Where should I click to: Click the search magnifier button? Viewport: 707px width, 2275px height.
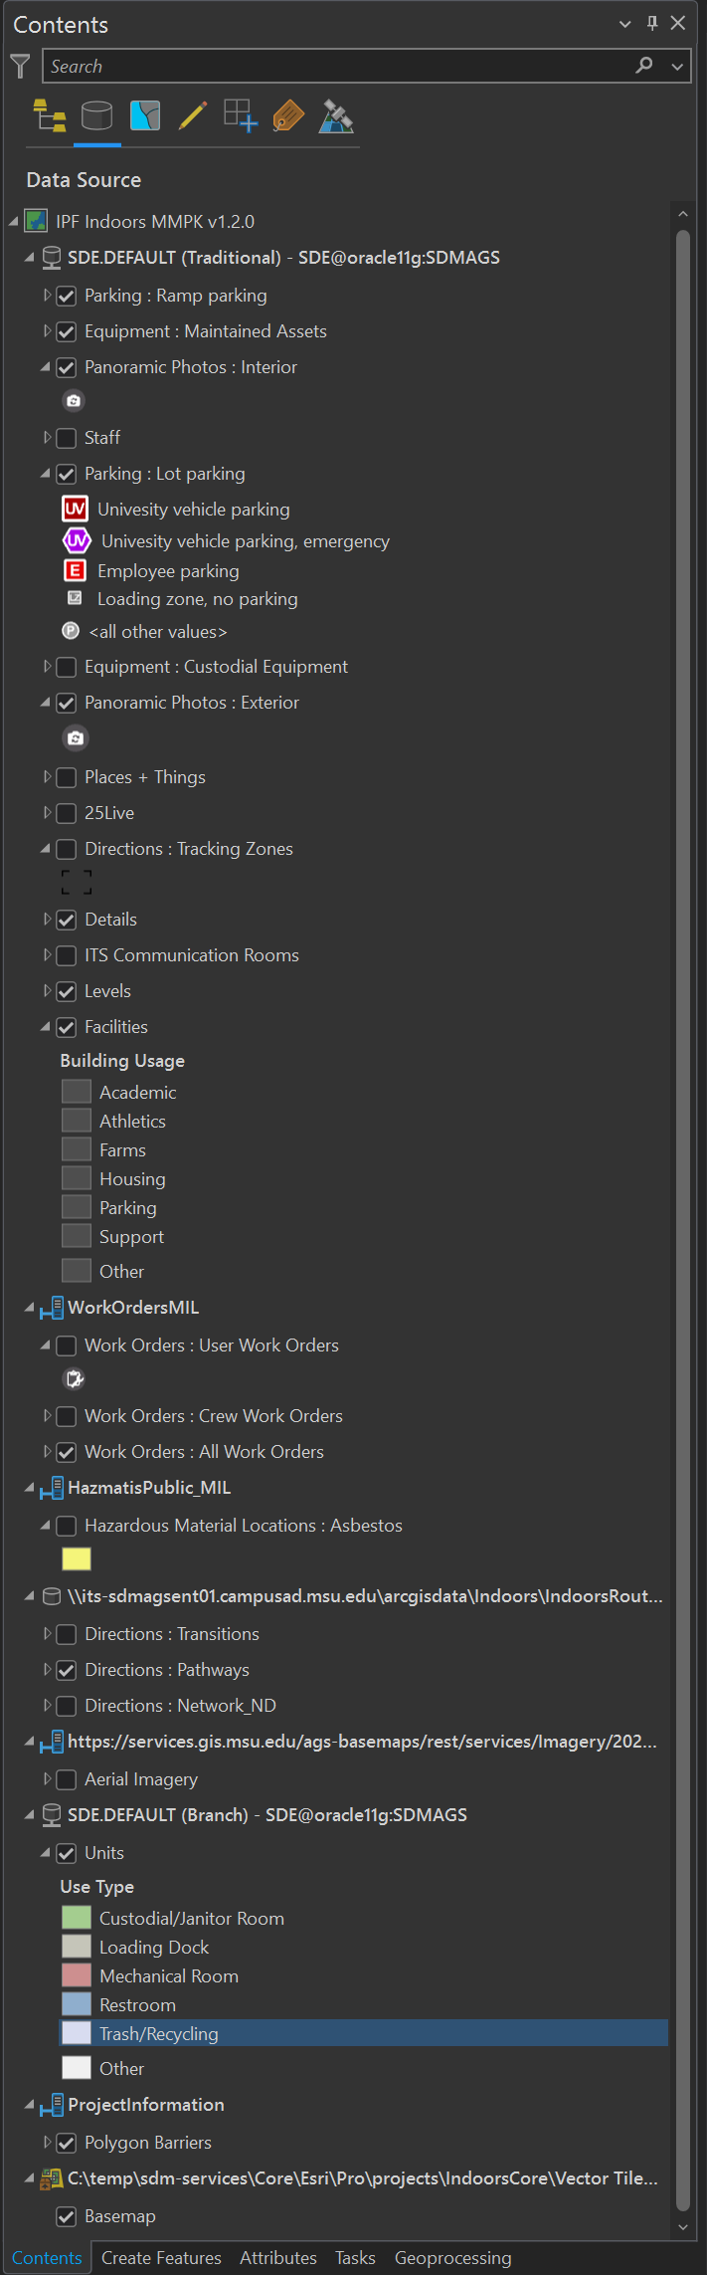point(643,66)
